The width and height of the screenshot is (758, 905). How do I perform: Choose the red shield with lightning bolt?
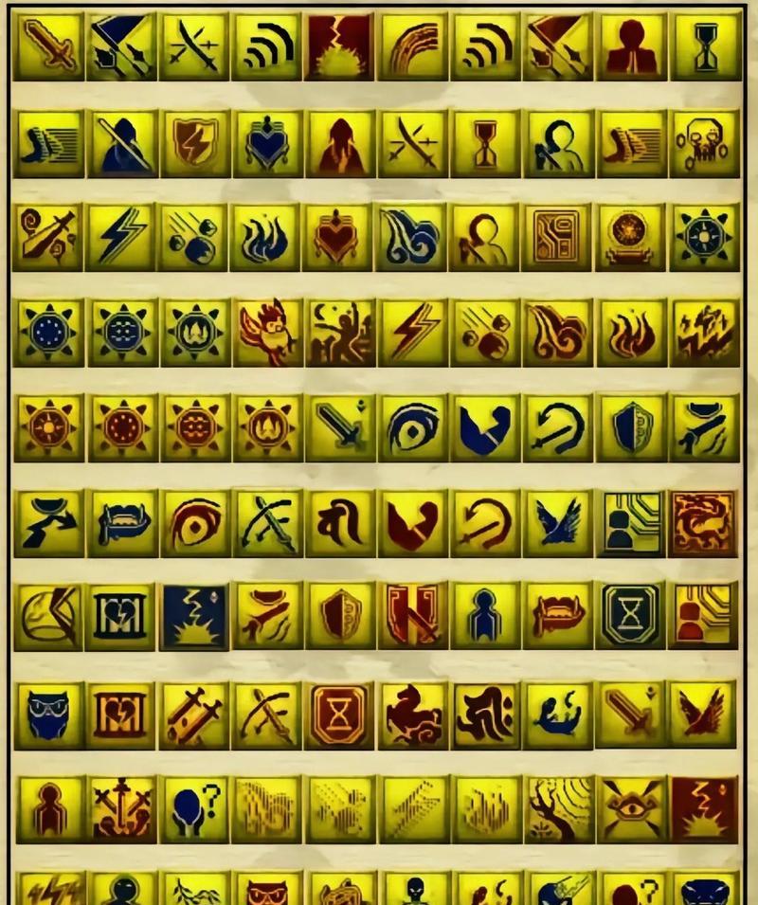195,144
